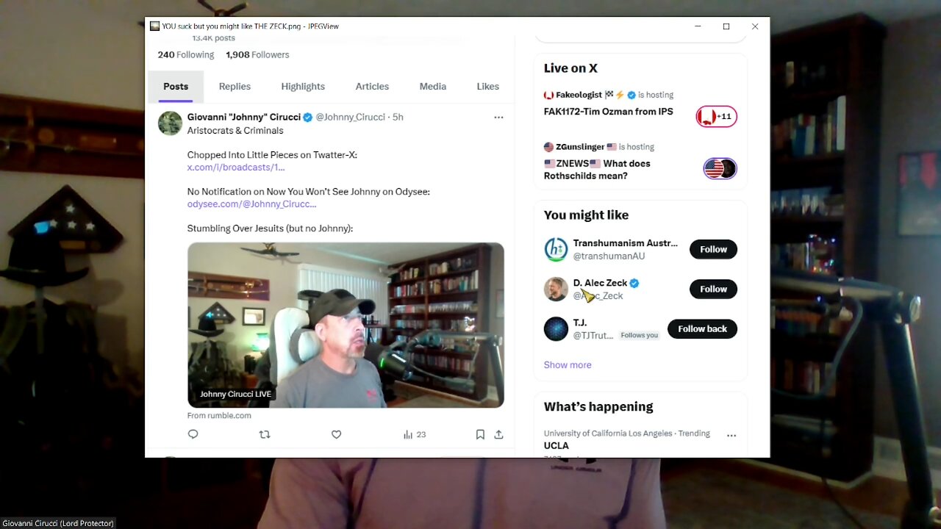Open the FAK1172-Tim Ozman from IPS broadcast
This screenshot has height=529, width=941.
point(609,112)
